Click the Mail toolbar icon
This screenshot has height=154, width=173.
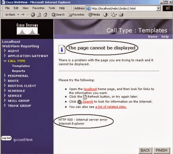[113, 15]
